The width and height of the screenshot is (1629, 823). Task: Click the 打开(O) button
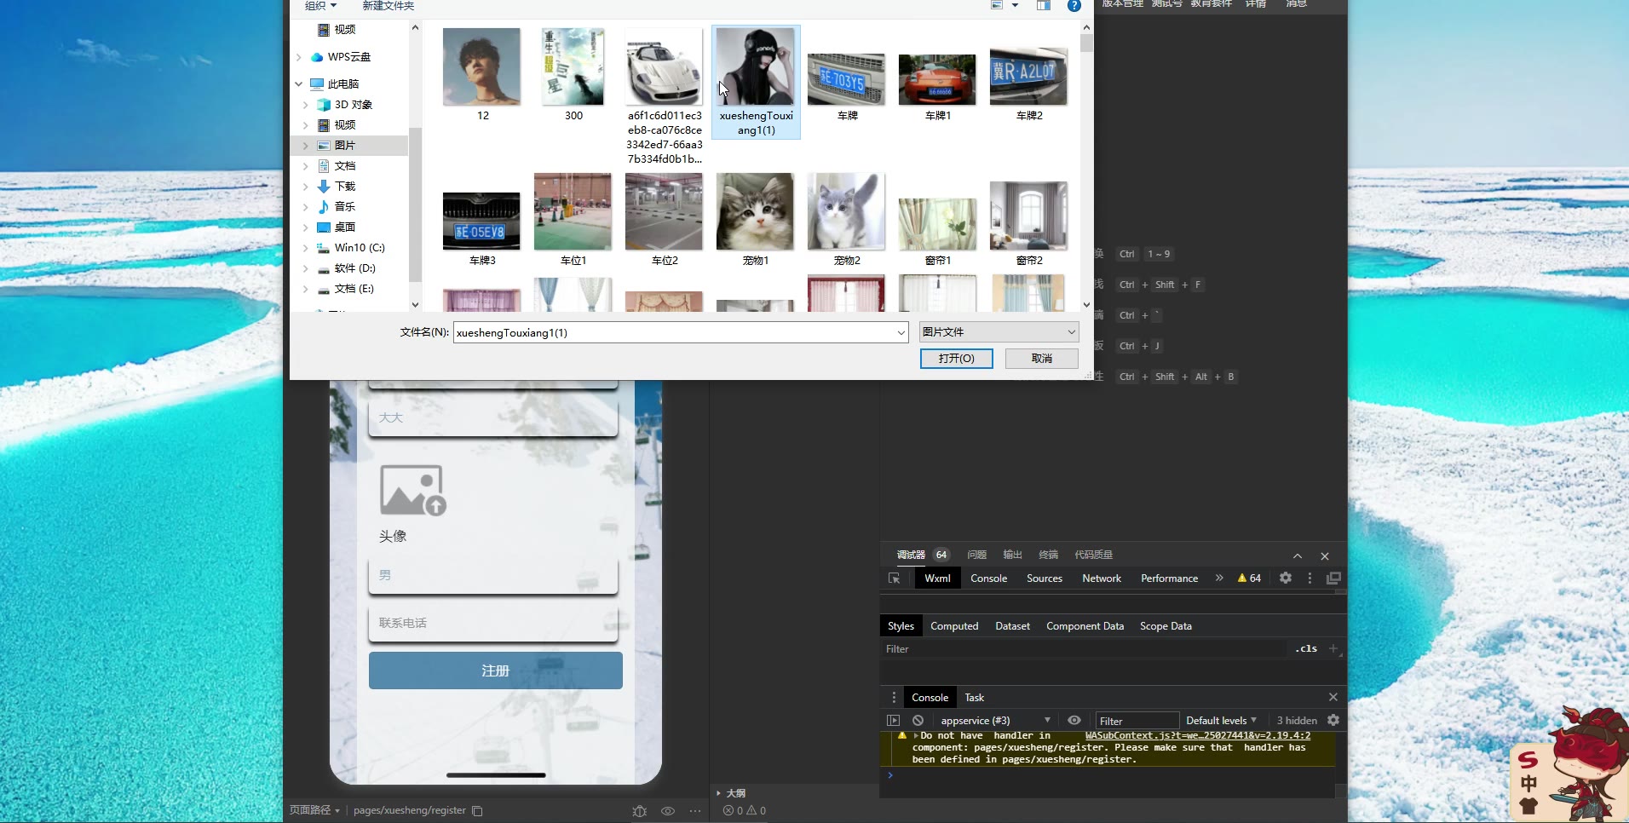(x=957, y=359)
